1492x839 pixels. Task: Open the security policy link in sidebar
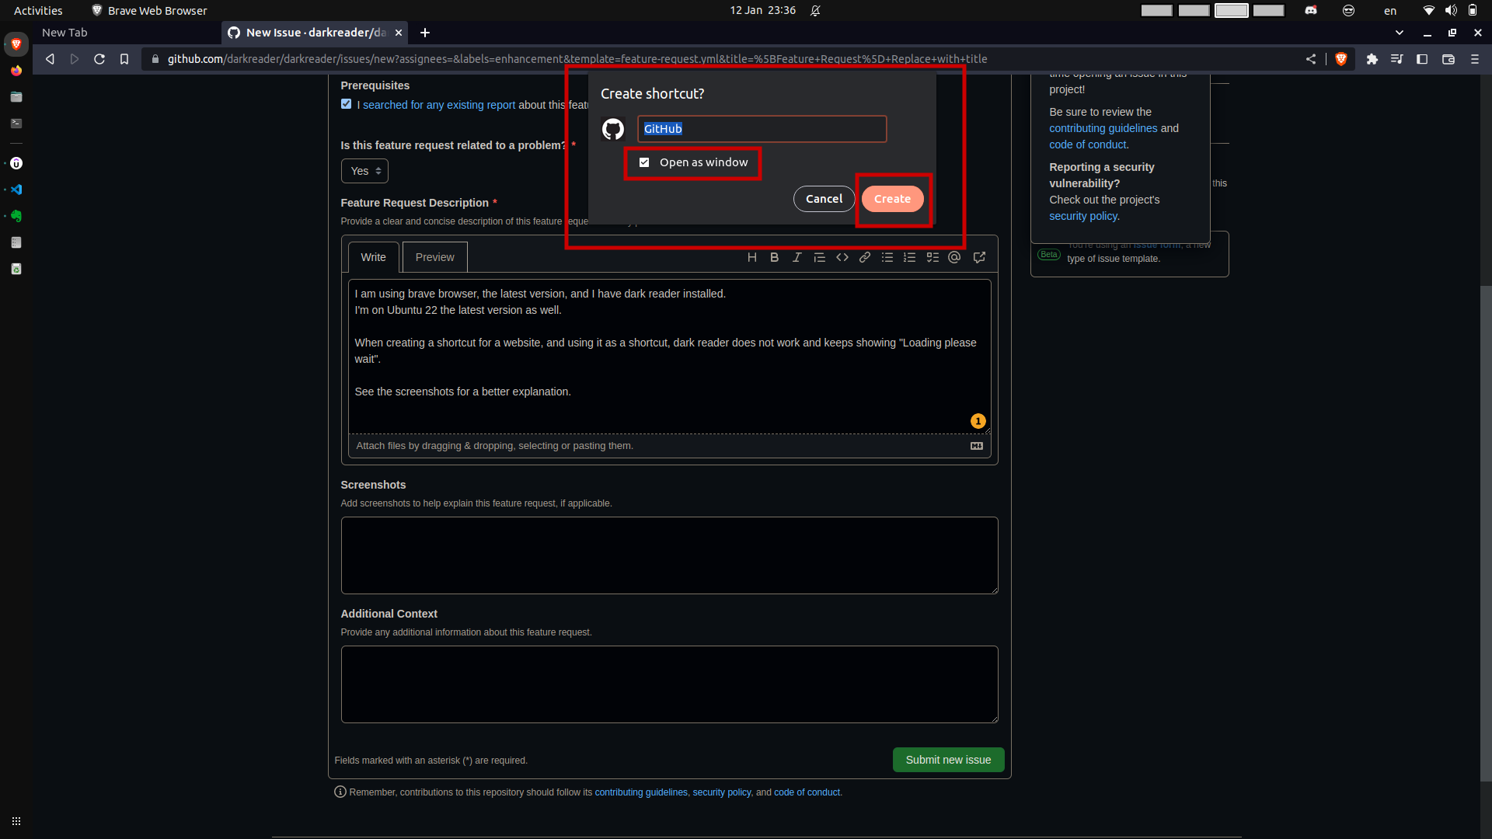[x=1082, y=216]
